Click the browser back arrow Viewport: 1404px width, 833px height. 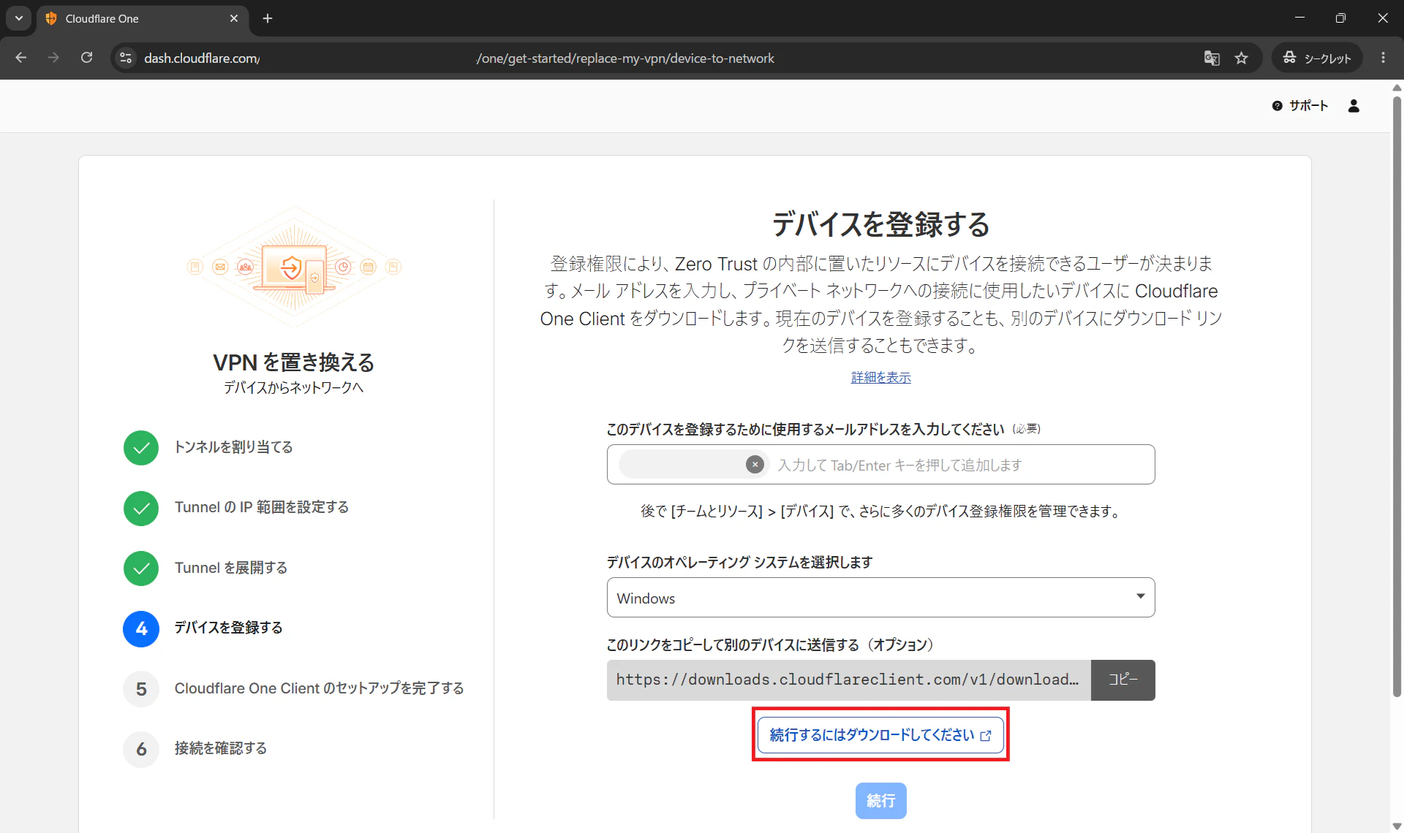click(20, 58)
